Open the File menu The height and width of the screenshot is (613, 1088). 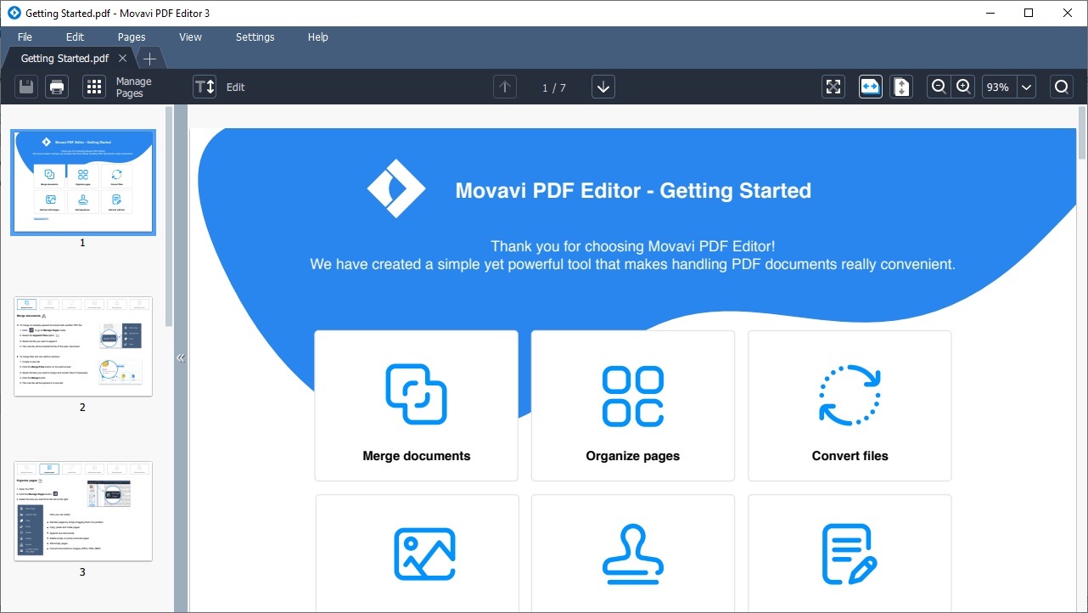pos(25,37)
